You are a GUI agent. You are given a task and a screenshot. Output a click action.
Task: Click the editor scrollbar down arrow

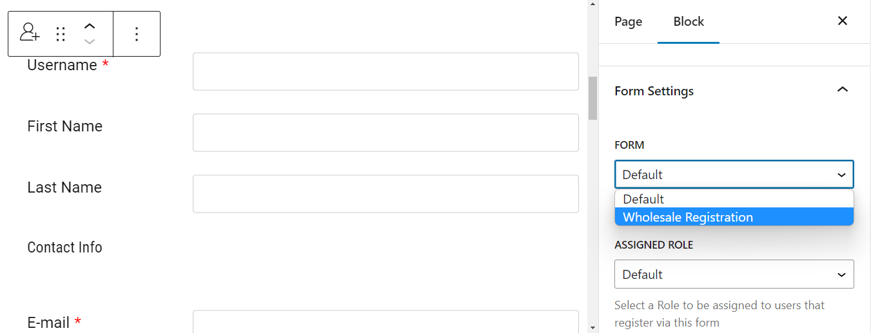592,328
